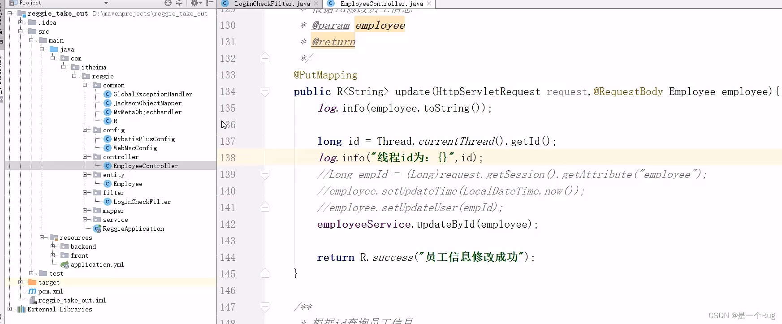Open the Project view dropdown arrow
782x324 pixels.
pyautogui.click(x=106, y=3)
